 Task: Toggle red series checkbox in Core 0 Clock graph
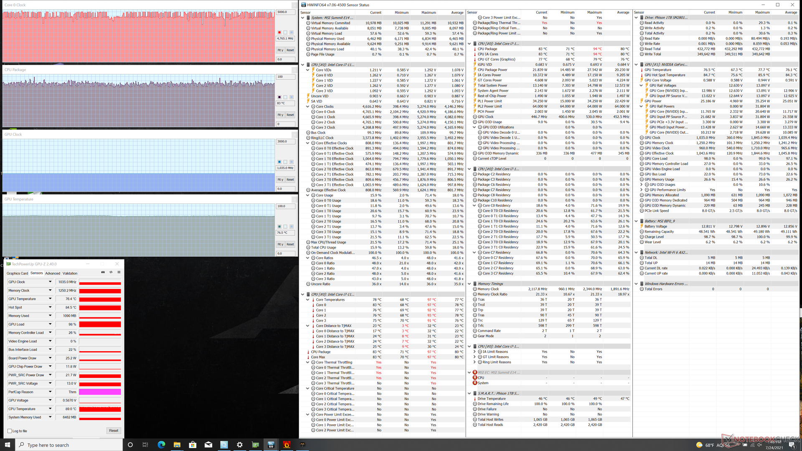point(279,33)
